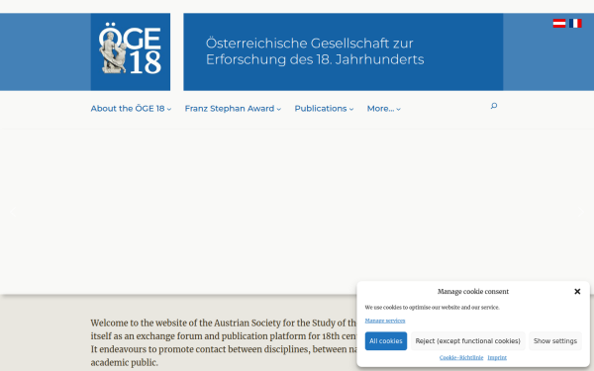This screenshot has width=594, height=371.
Task: Click the 'Manage cookie consent' heading
Action: coord(473,292)
